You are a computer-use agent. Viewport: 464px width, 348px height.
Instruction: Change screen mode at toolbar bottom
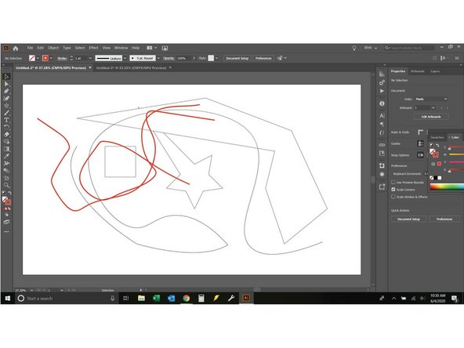[6, 222]
